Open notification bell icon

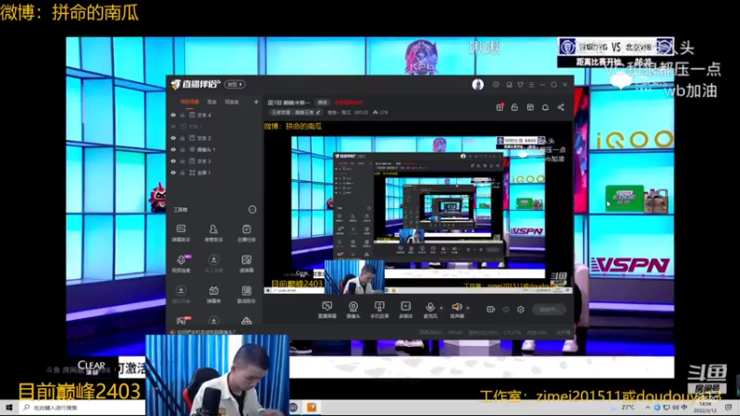coord(546,107)
